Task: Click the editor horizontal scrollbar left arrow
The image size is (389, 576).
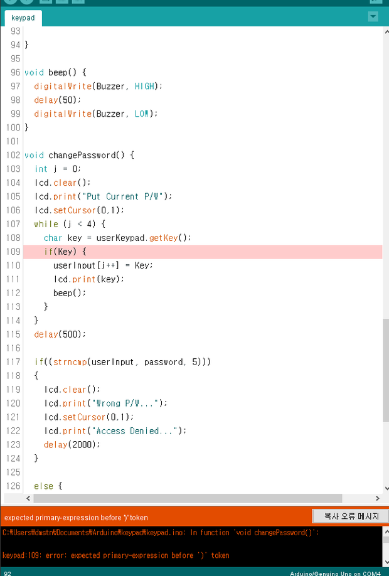Action: coord(28,498)
